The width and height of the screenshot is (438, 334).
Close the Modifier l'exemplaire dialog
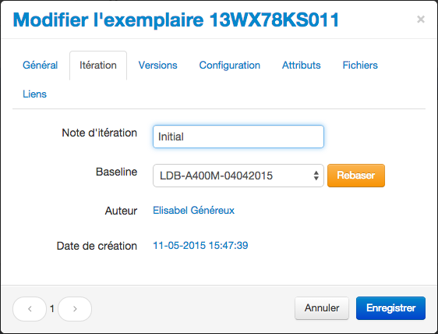click(421, 20)
